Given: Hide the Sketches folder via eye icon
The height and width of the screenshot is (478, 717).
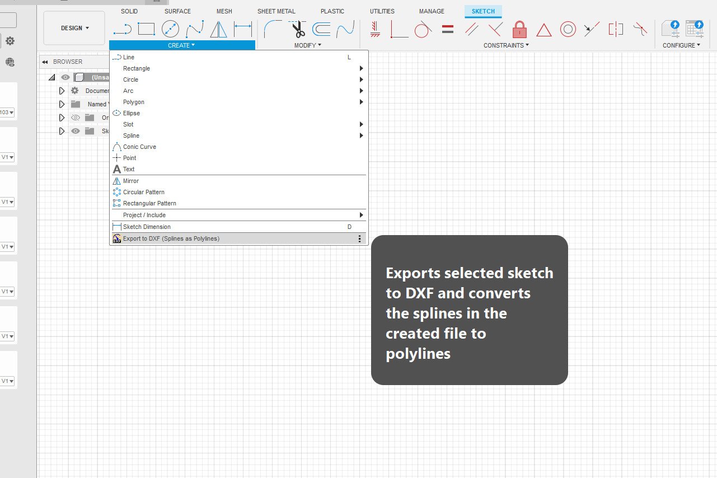Looking at the screenshot, I should tap(76, 131).
